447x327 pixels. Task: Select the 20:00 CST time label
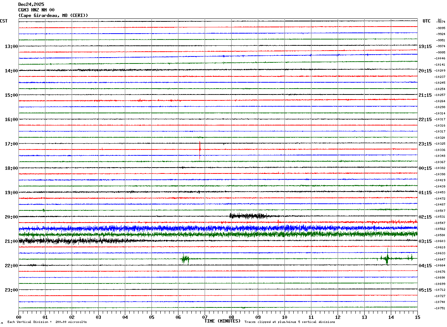(x=11, y=217)
